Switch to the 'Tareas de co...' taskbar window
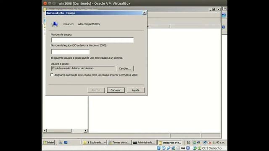The image size is (269, 151). point(119,143)
